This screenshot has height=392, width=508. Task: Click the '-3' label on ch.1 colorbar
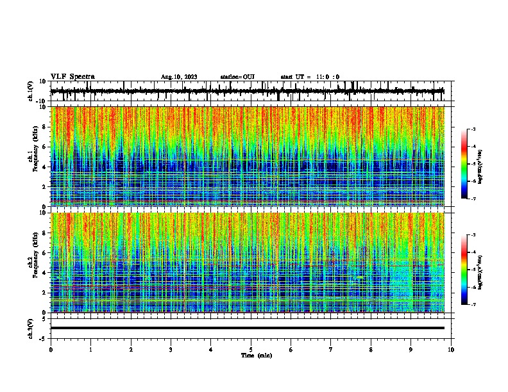pyautogui.click(x=473, y=129)
